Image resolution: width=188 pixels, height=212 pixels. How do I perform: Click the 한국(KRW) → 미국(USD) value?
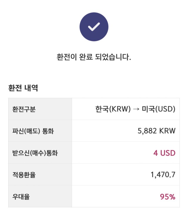(135, 109)
